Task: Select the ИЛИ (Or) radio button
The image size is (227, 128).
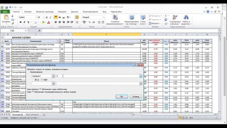Action: [x=42, y=80]
